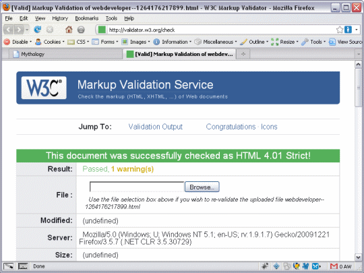Open the File menu
The width and height of the screenshot is (364, 273).
coord(9,18)
